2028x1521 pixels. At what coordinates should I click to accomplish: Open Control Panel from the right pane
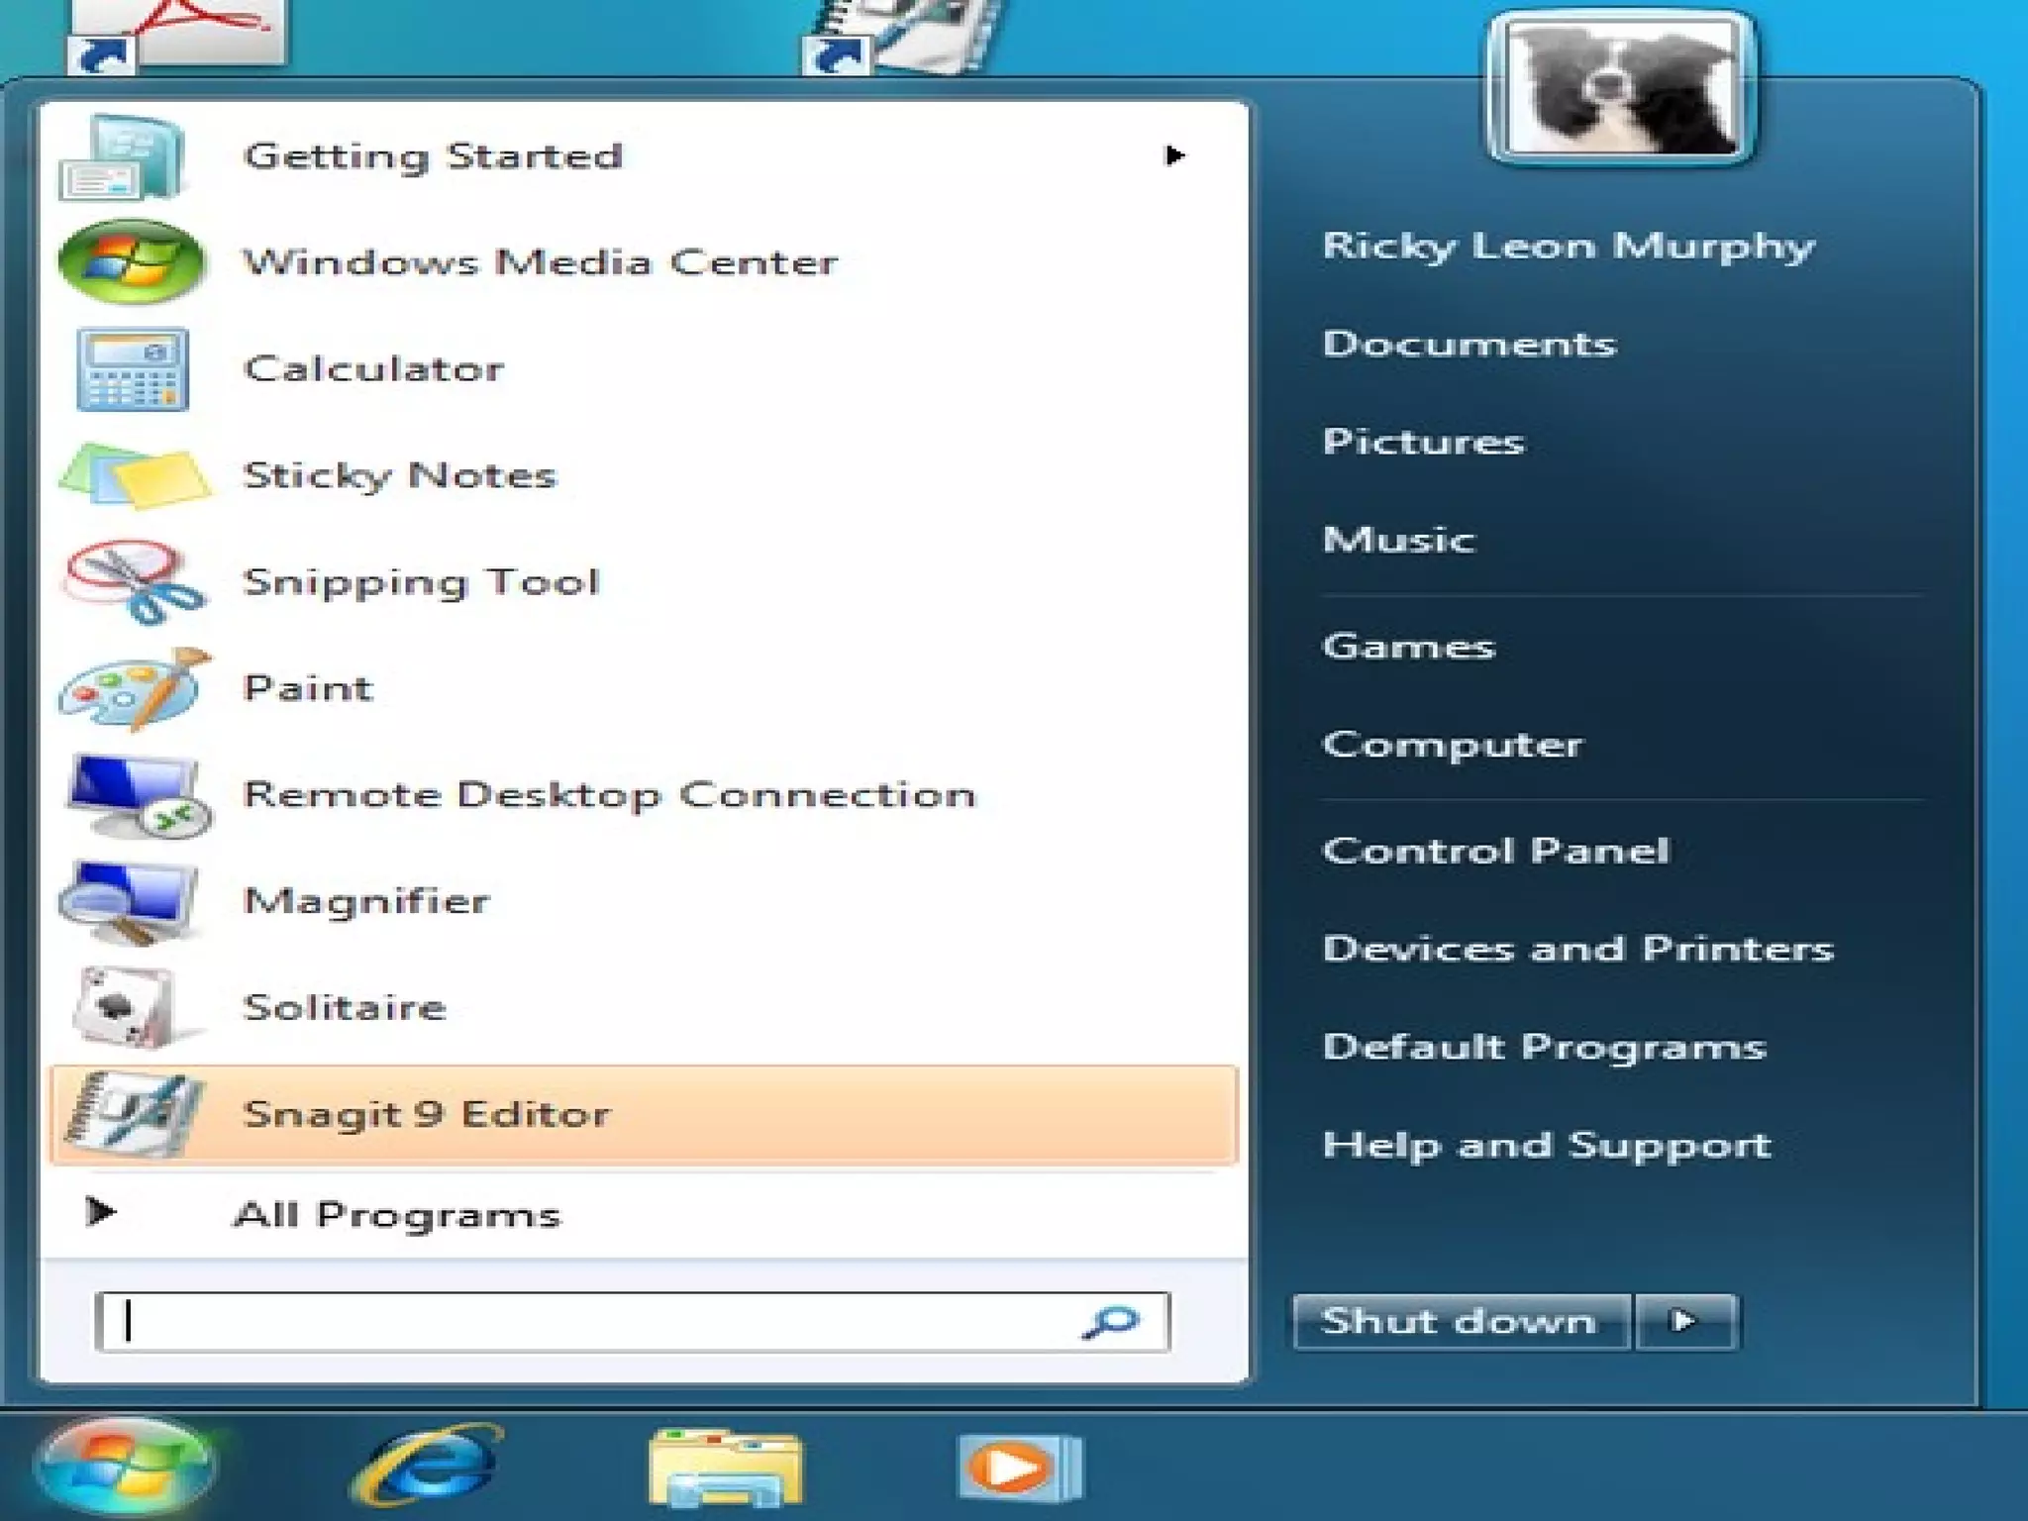(1495, 851)
